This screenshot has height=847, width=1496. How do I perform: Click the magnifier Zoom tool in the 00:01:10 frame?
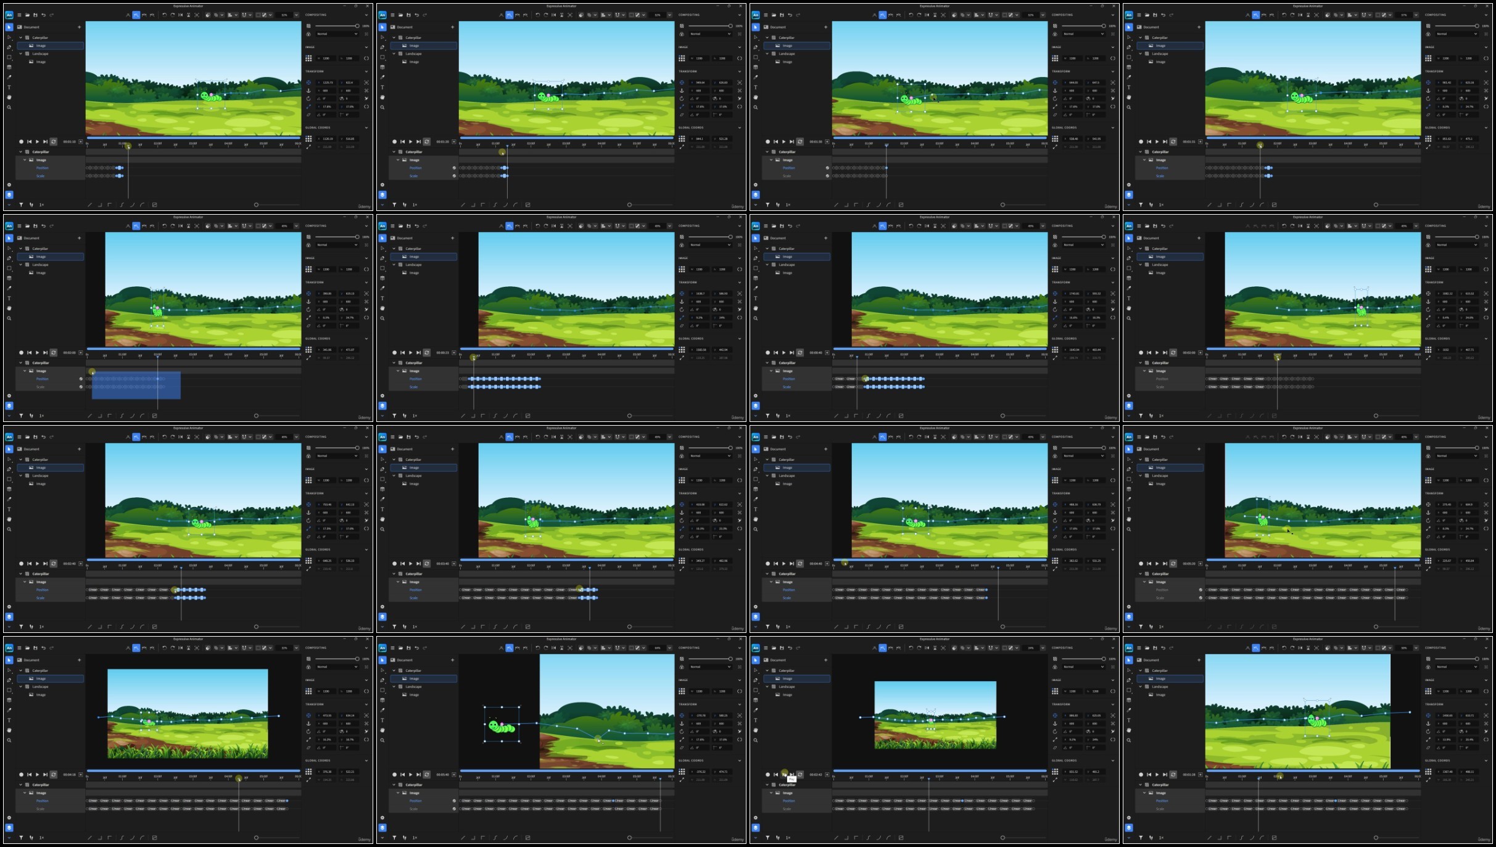(9, 107)
